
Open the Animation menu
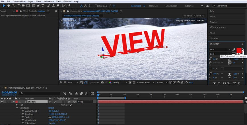click(48, 1)
